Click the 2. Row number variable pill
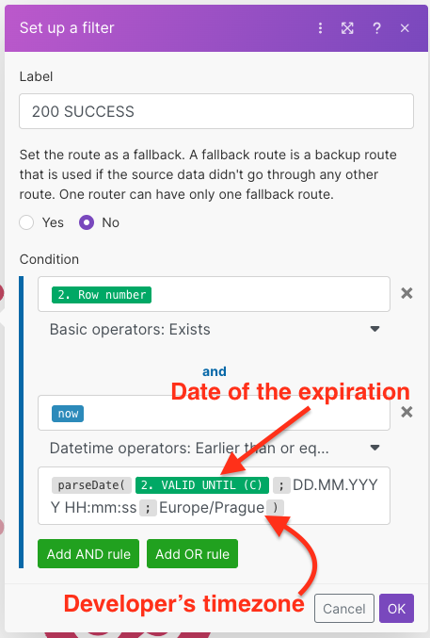The image size is (430, 638). 102,295
